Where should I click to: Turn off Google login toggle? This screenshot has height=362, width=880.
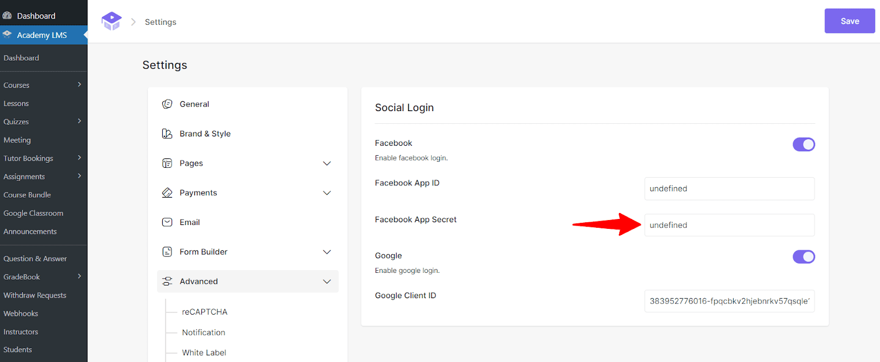804,256
